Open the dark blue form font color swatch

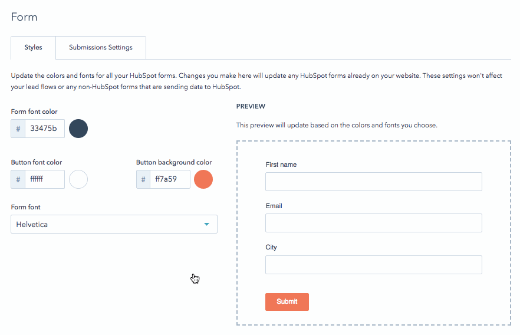click(x=78, y=129)
